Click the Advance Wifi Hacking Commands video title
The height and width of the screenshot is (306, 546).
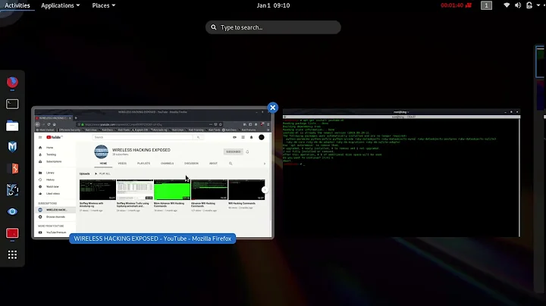pos(203,205)
